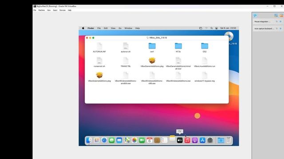This screenshot has height=159, width=284.
Task: Open the macOS View menu
Action: [113, 28]
